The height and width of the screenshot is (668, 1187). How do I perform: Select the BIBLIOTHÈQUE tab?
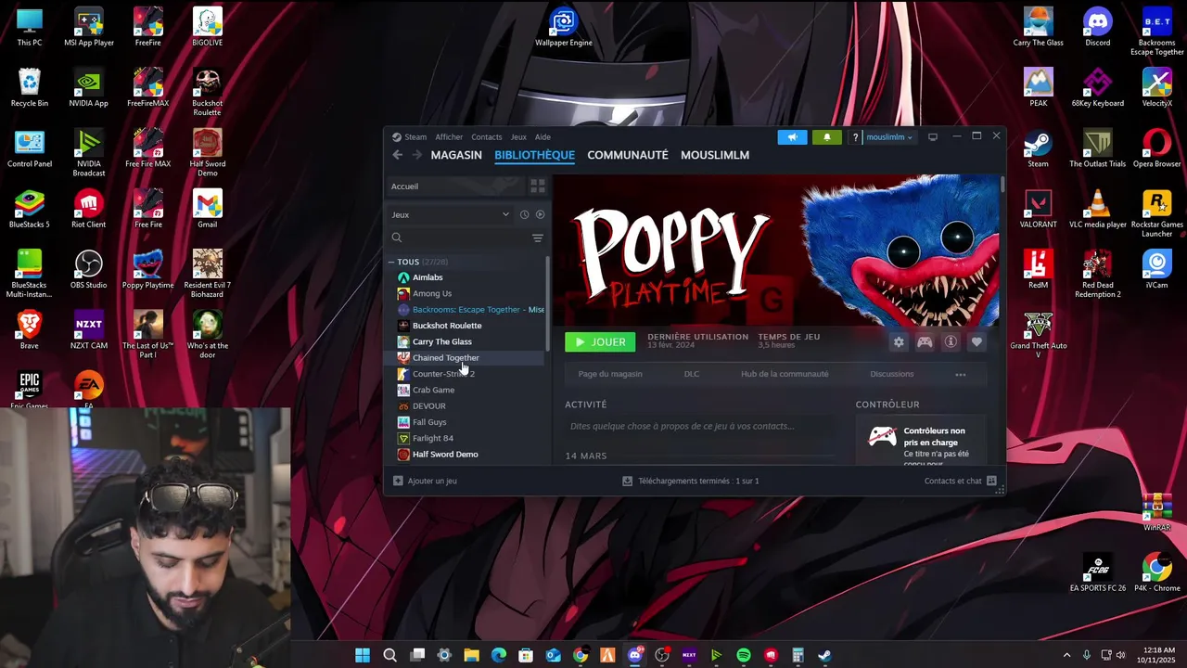534,155
